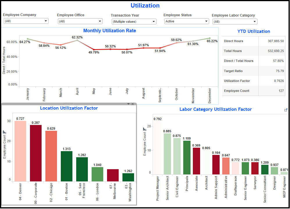Open the floating panel's options caret

click(x=128, y=104)
